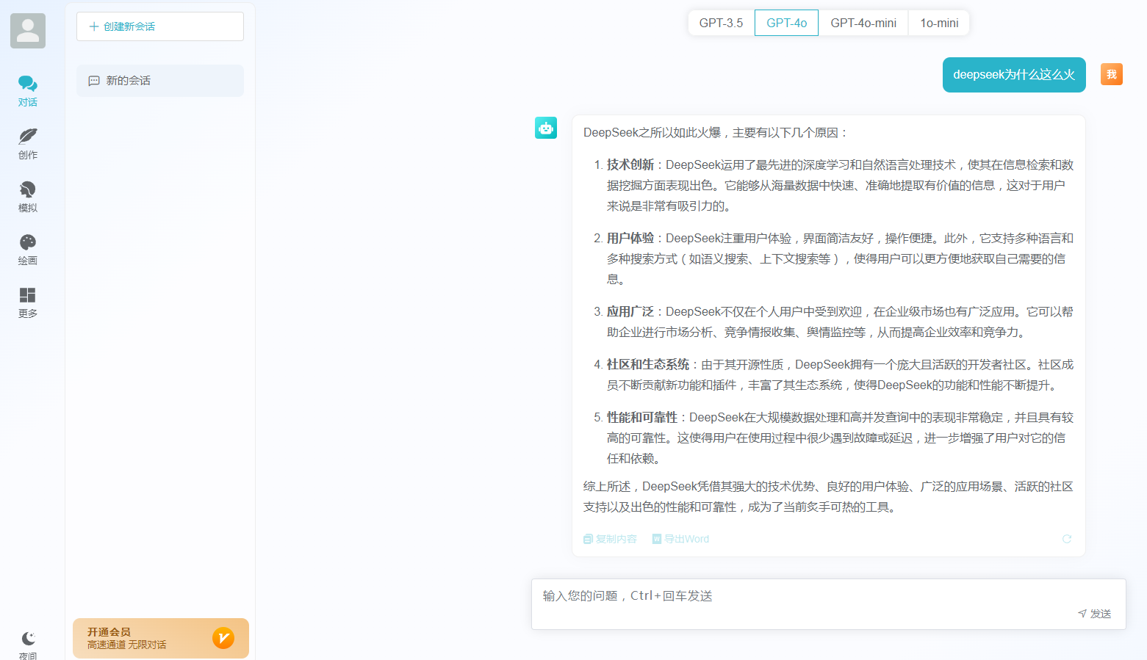Click the 社区和生态系统 heading in the answer
Image resolution: width=1147 pixels, height=660 pixels.
pyautogui.click(x=648, y=365)
